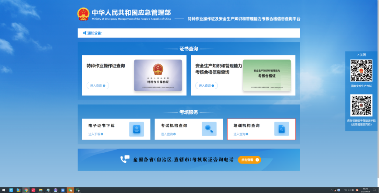Click the 国家安全生产考试 QR code

click(x=361, y=70)
